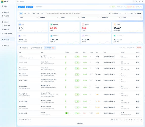Click the checkmark icon on 80.3% card

pos(51,24)
